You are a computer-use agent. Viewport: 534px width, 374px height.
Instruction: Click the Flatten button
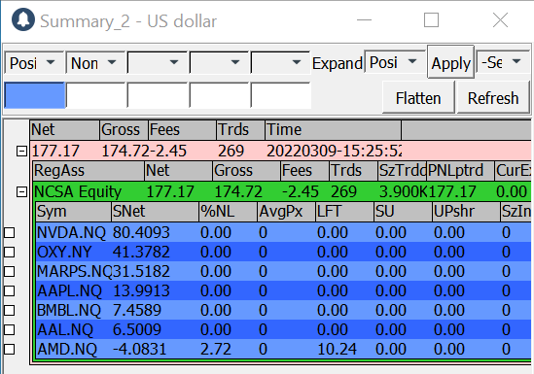[418, 97]
